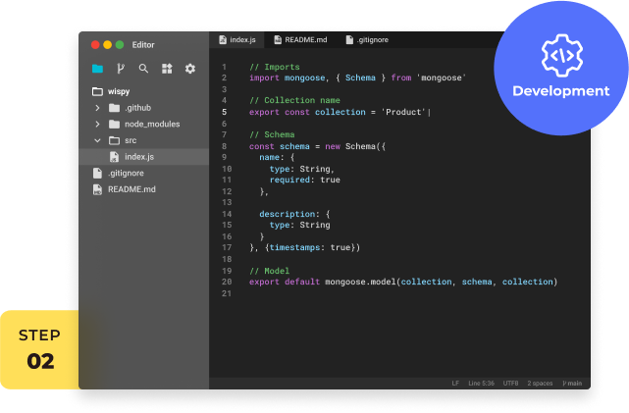Select .gitignore in the file tree
The image size is (629, 413).
(127, 174)
